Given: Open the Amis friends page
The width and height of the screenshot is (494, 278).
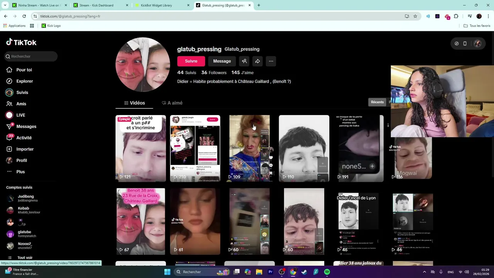Looking at the screenshot, I should pyautogui.click(x=16, y=104).
